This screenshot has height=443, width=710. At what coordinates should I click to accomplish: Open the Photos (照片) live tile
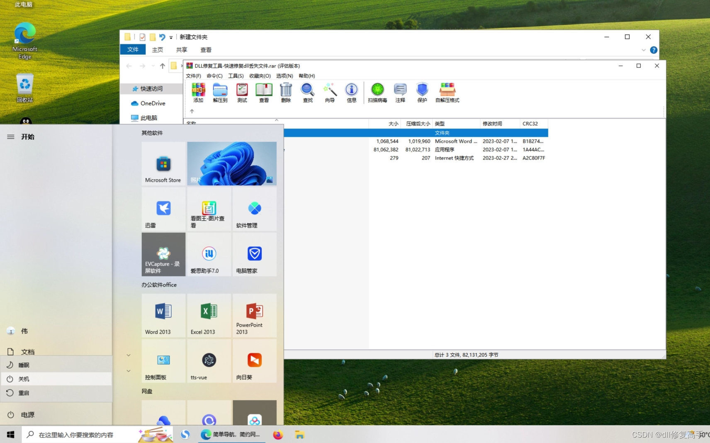(x=232, y=163)
